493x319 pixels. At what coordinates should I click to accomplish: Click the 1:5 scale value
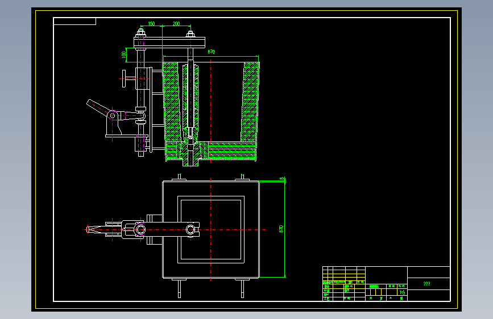402,292
